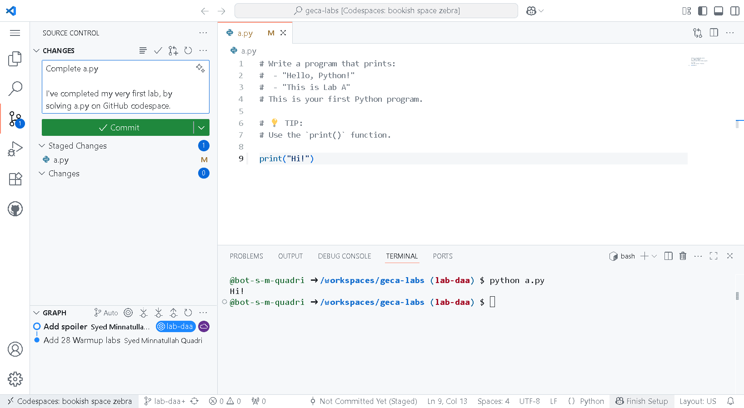Collapse the GRAPH section

coord(36,313)
